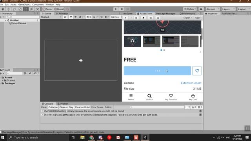Toggle Global handle rotation
The image size is (251, 141).
click(x=59, y=9)
